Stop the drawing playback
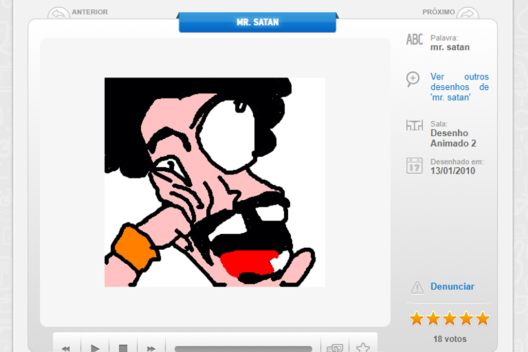 pyautogui.click(x=123, y=347)
